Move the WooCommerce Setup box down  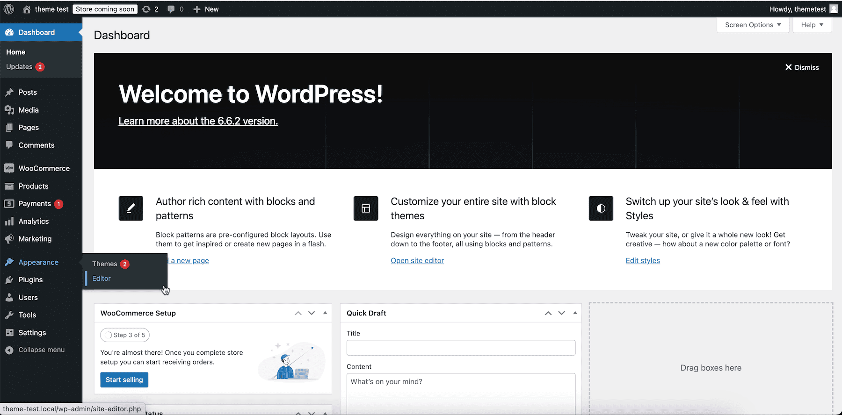[312, 313]
